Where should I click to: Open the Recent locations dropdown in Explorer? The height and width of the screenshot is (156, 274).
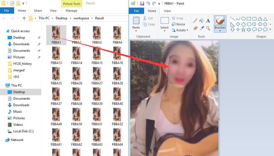coord(18,18)
